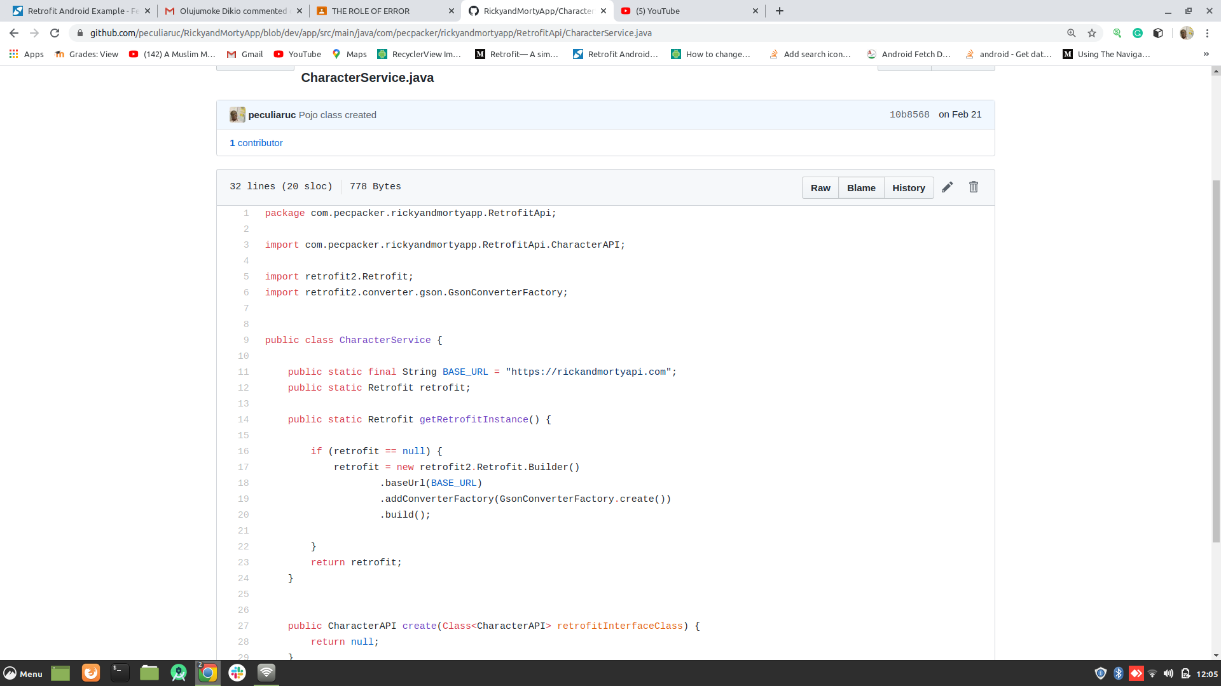Open the pencil icon to edit CharacterService.java
Screen dimensions: 1221x686
[947, 187]
